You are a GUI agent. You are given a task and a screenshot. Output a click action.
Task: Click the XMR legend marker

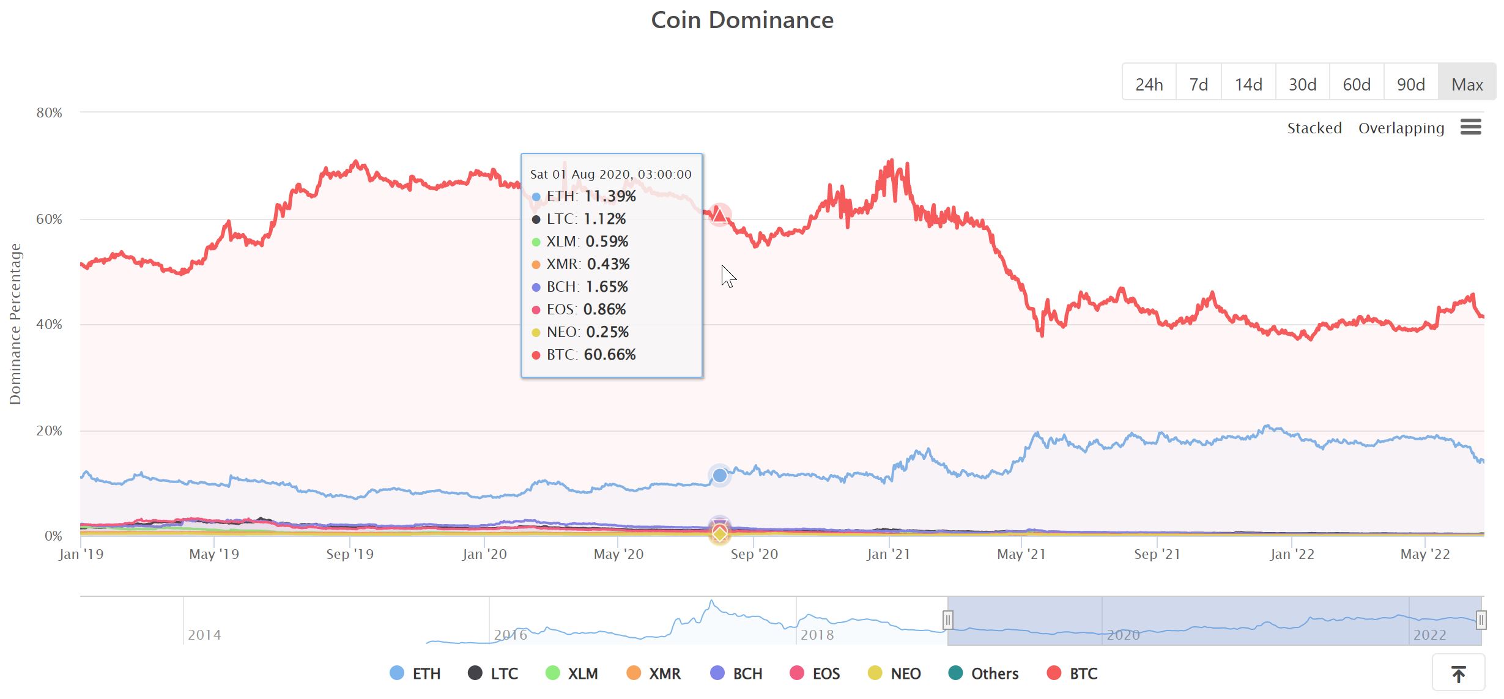click(x=634, y=673)
